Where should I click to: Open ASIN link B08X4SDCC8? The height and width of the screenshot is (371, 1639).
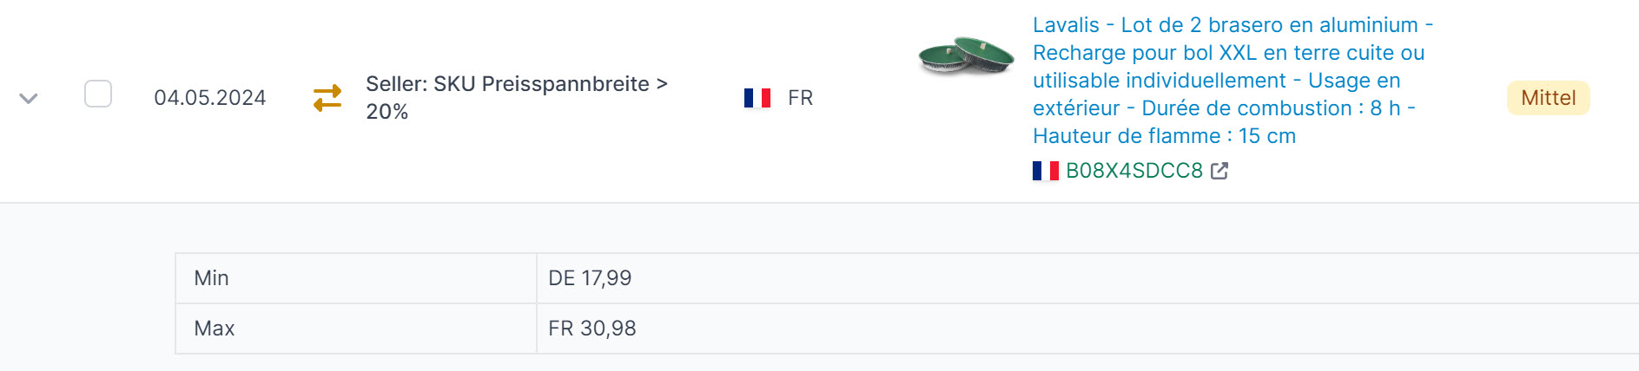click(1134, 171)
